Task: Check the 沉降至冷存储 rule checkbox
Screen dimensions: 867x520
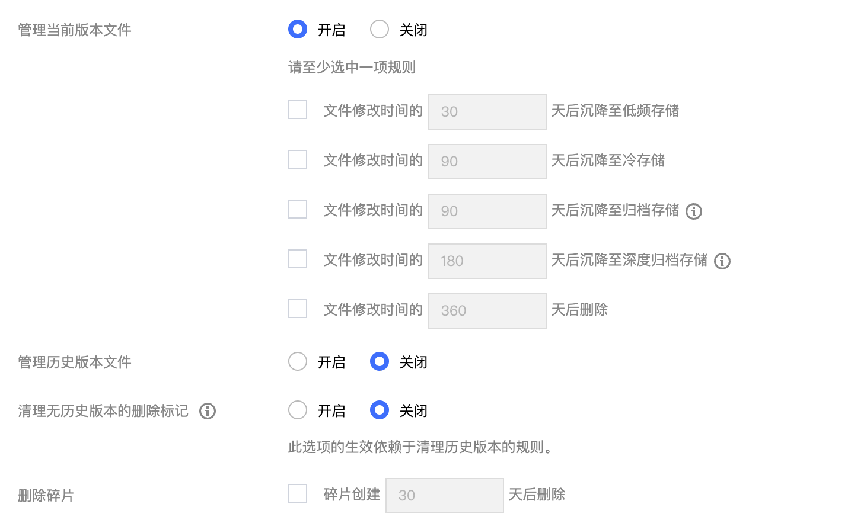Action: pyautogui.click(x=298, y=159)
